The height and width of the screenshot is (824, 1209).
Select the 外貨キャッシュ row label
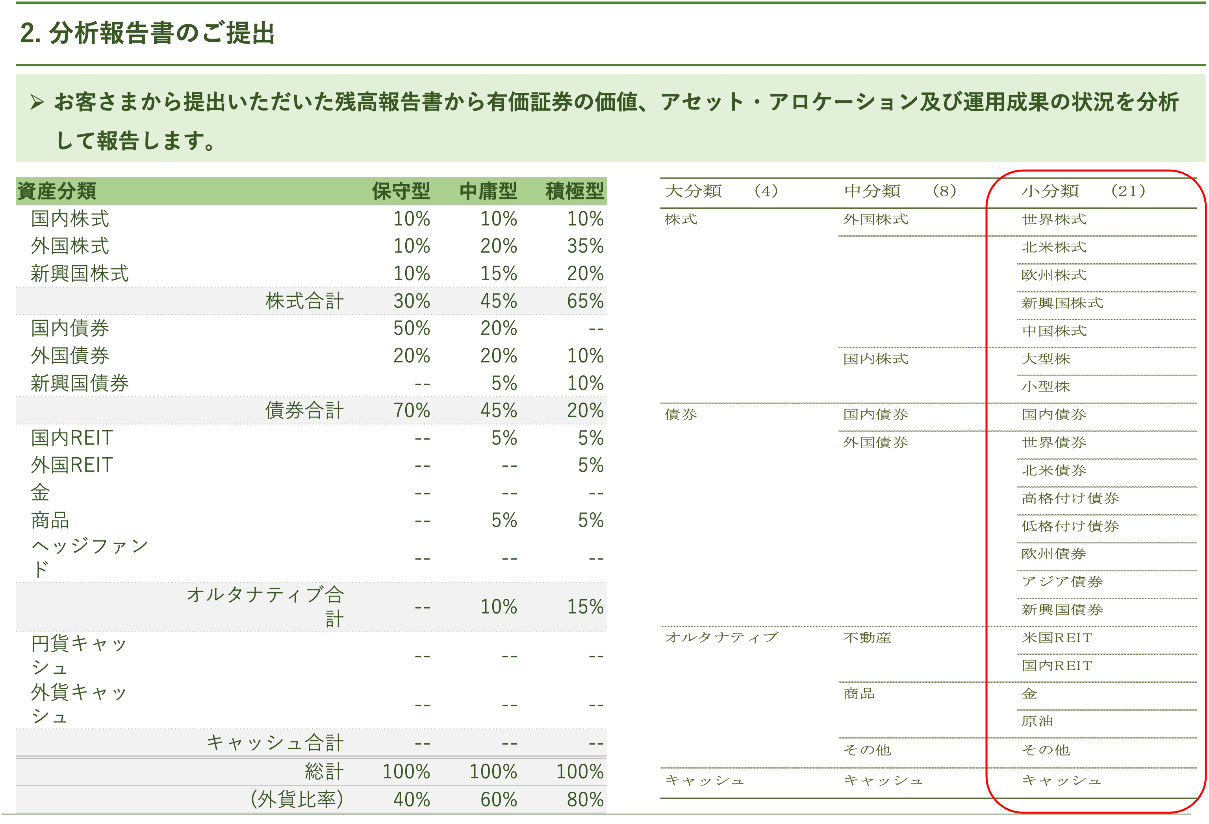coord(79,704)
